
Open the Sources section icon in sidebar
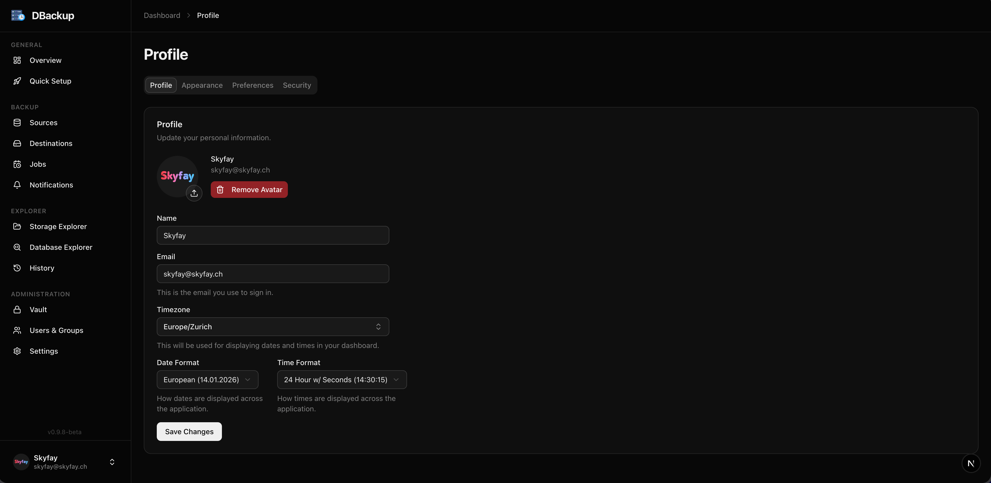(x=17, y=122)
